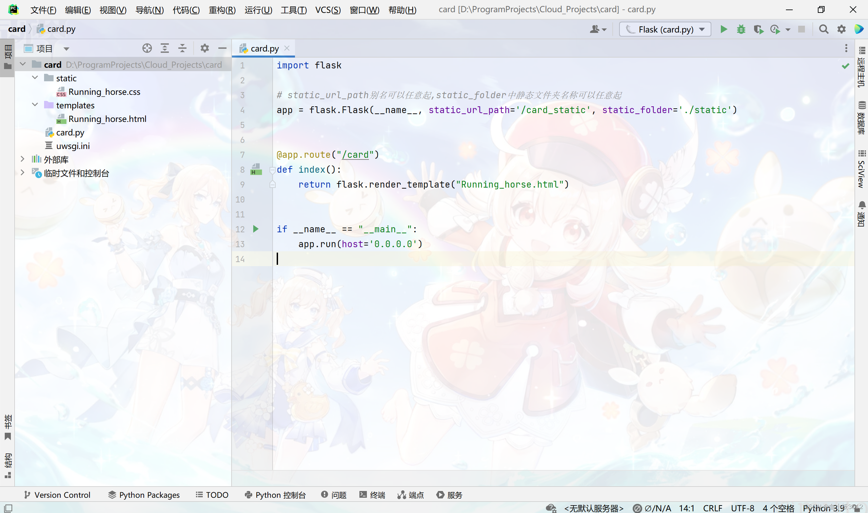Click run gutter arrow on line 12
This screenshot has width=868, height=513.
pyautogui.click(x=256, y=229)
